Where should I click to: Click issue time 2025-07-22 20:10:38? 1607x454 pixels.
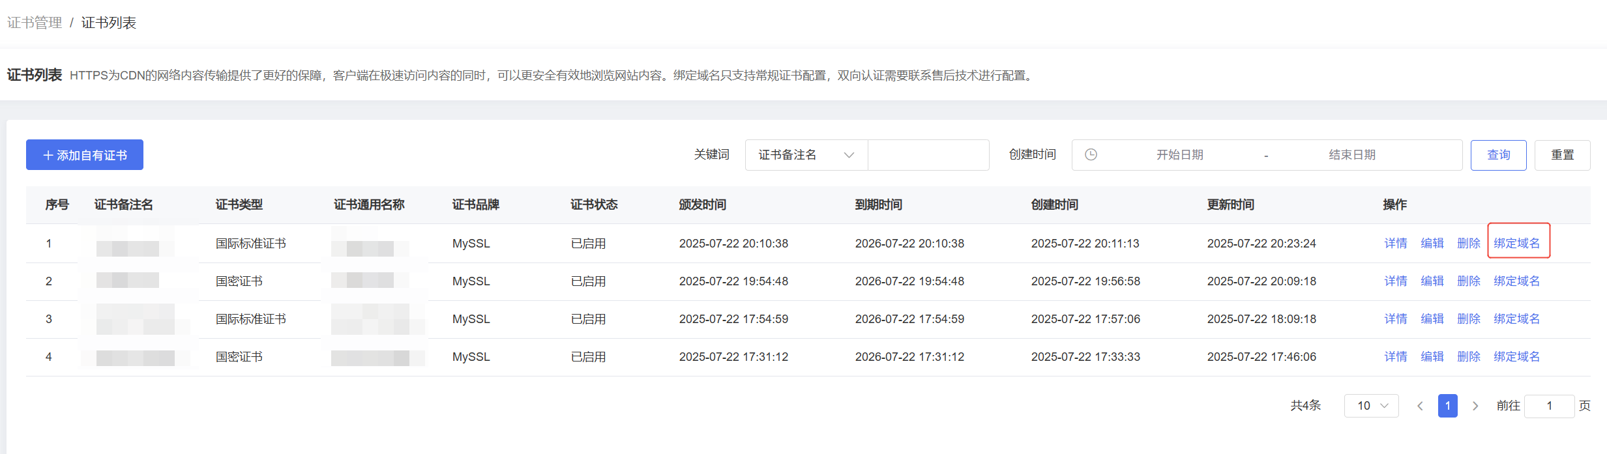[733, 244]
